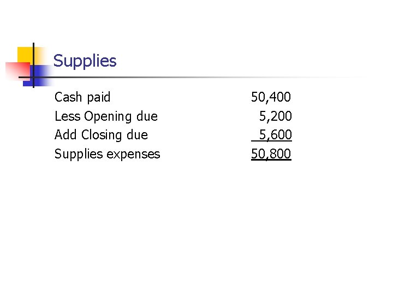Click the 50,400 amount
The width and height of the screenshot is (393, 295).
[271, 97]
